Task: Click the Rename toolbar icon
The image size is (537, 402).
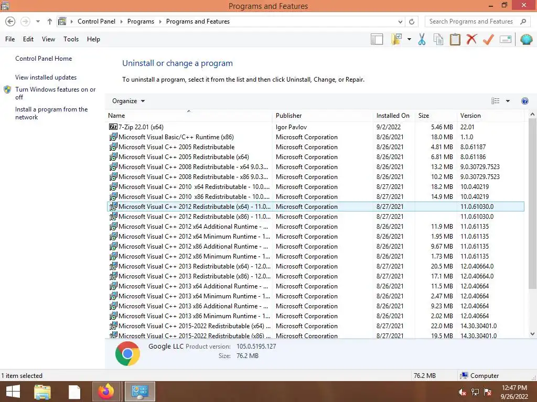Action: coord(506,39)
